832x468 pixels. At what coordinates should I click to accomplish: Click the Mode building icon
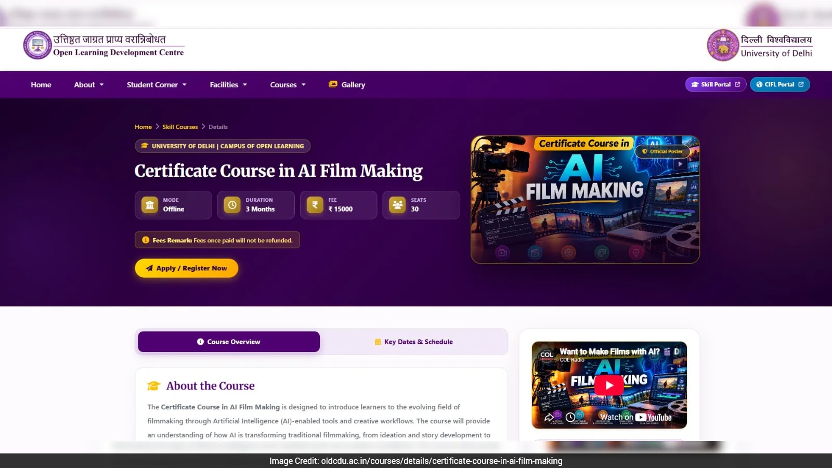150,205
